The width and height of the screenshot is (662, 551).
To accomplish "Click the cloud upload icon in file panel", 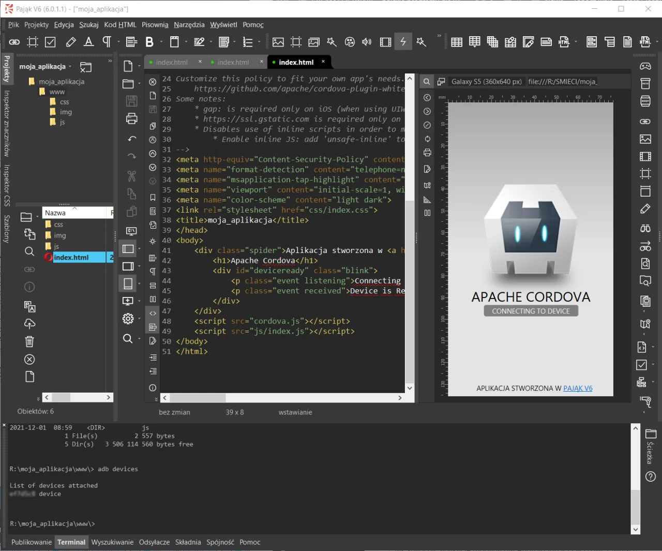I will 29,324.
